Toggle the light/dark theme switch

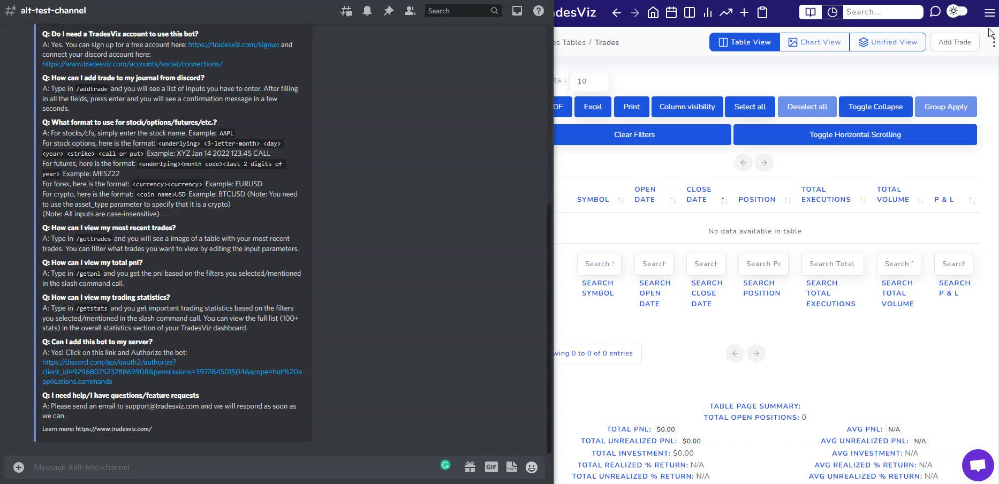coord(957,11)
